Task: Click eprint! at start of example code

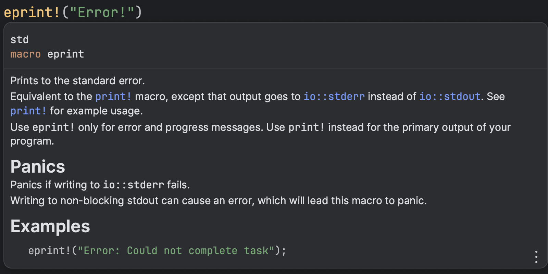Action: [x=49, y=251]
